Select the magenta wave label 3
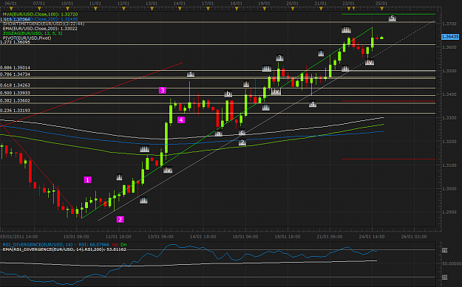Viewport: 462px width, 287px height. (163, 90)
